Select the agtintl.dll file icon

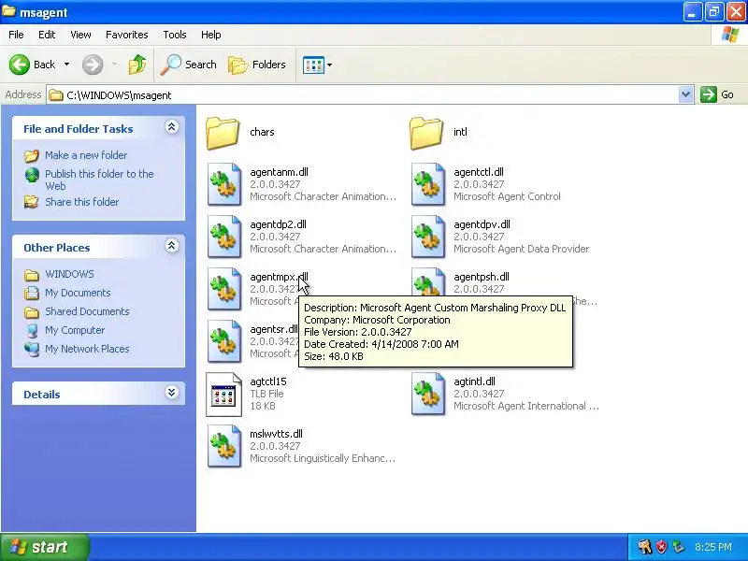pos(428,394)
